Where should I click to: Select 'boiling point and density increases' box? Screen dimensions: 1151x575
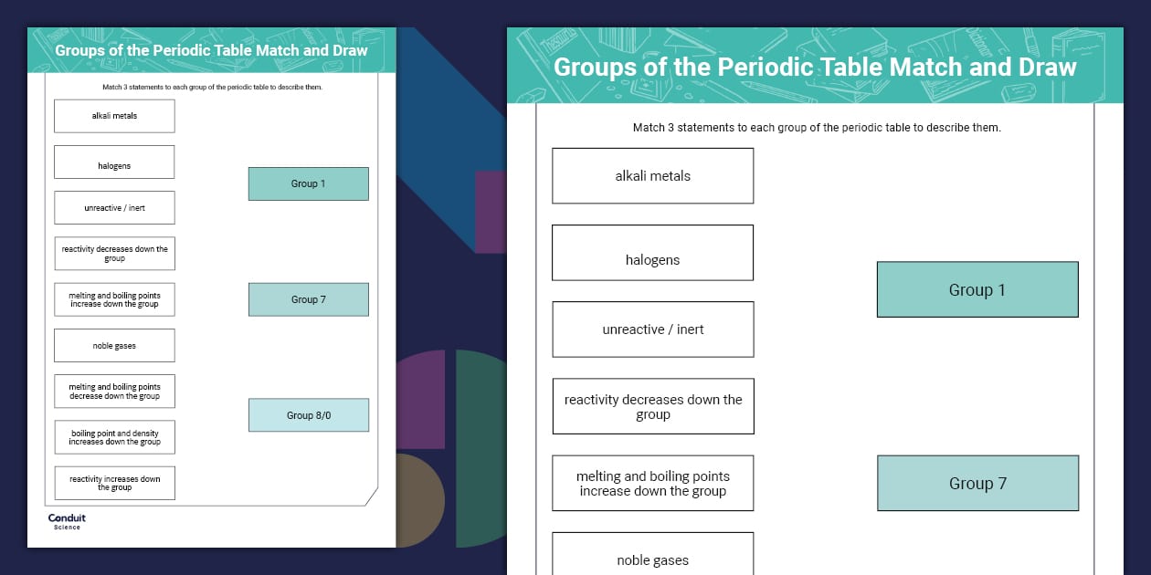click(x=114, y=437)
